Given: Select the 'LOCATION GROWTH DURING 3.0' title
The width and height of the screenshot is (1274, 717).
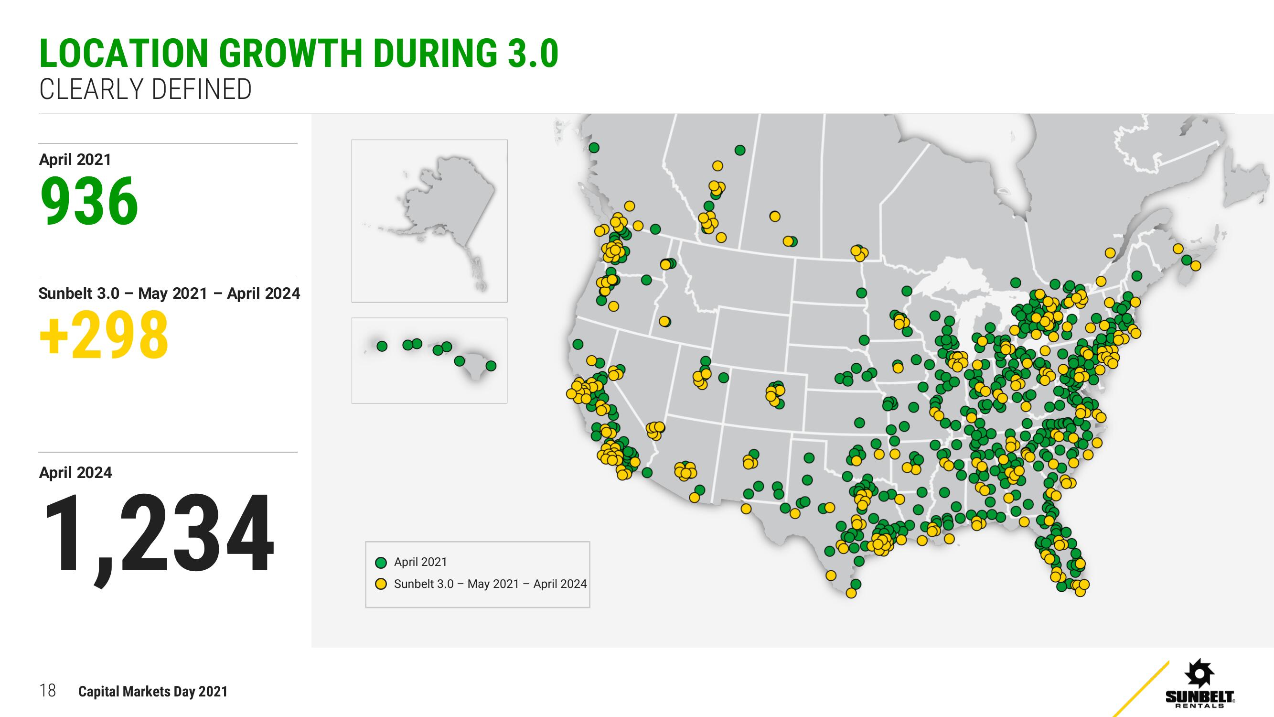Looking at the screenshot, I should point(299,53).
